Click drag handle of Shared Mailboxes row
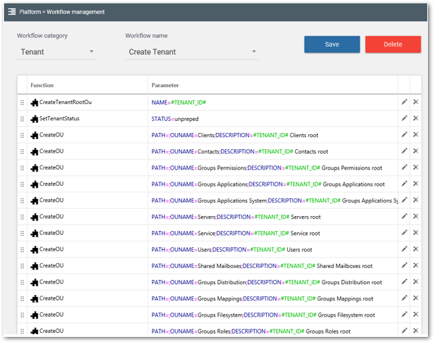 tap(22, 266)
